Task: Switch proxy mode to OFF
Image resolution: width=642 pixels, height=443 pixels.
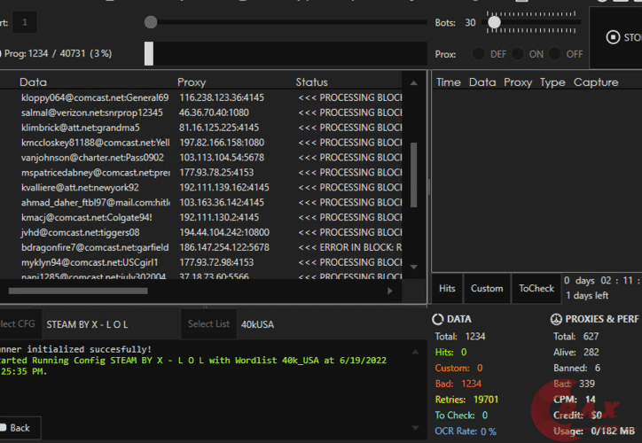Action: (x=556, y=54)
